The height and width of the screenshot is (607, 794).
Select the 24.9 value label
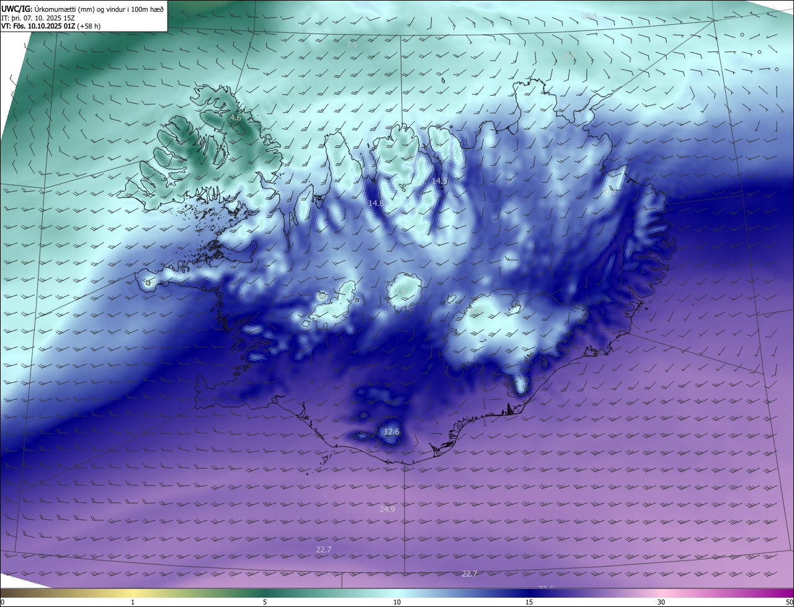pos(387,509)
